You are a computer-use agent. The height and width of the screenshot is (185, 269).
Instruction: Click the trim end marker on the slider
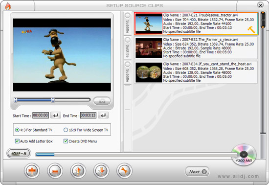point(53,100)
